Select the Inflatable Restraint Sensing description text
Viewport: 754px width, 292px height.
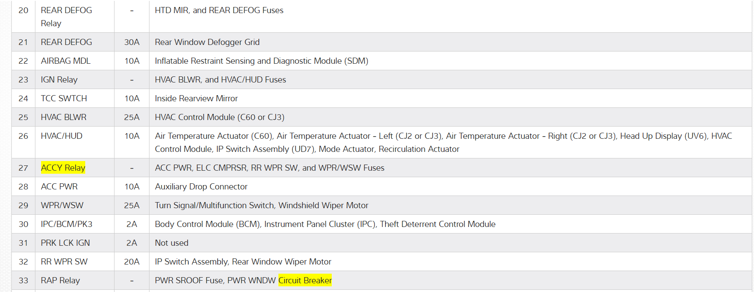[x=261, y=61]
